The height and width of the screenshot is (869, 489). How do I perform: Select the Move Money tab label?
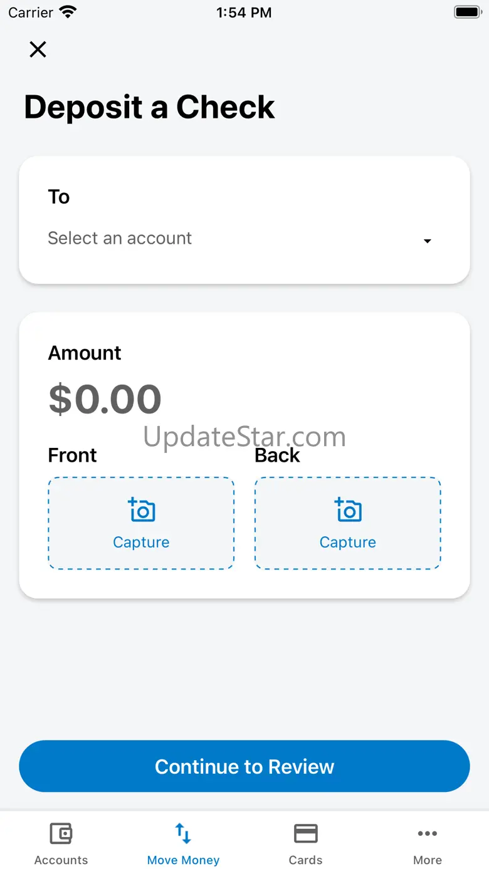[x=183, y=860]
